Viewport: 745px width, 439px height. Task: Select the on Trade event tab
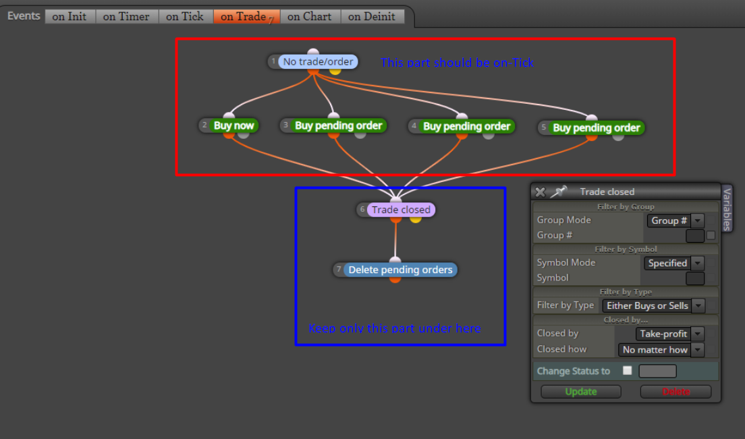tap(246, 17)
